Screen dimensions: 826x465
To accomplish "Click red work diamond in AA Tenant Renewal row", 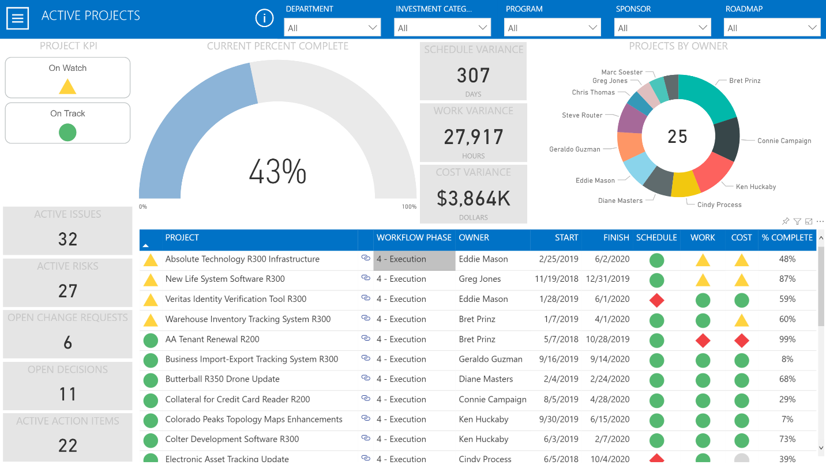I will click(703, 340).
